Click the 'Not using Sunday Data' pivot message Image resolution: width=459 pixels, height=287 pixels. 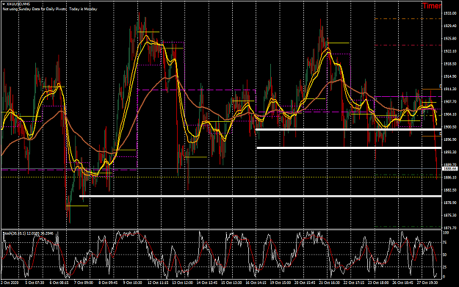[x=50, y=9]
